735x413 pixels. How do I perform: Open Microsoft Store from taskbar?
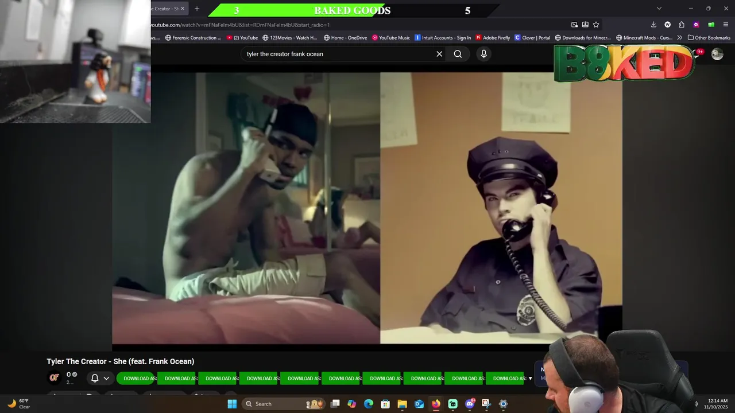point(385,404)
